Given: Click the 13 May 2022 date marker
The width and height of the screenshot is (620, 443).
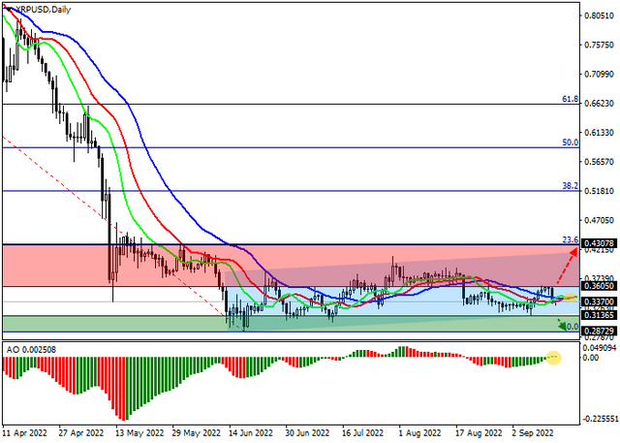Looking at the screenshot, I should tap(139, 433).
